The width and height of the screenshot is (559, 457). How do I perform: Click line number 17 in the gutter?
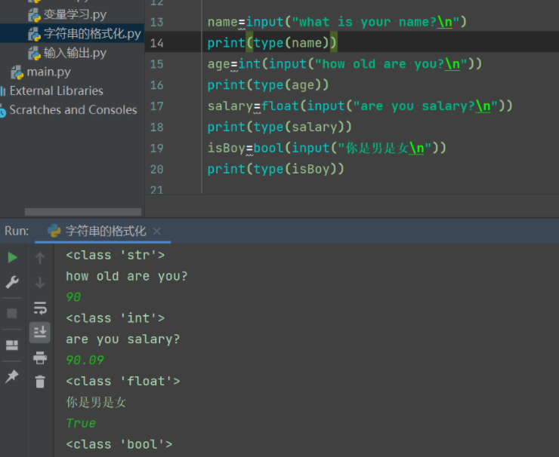click(157, 106)
